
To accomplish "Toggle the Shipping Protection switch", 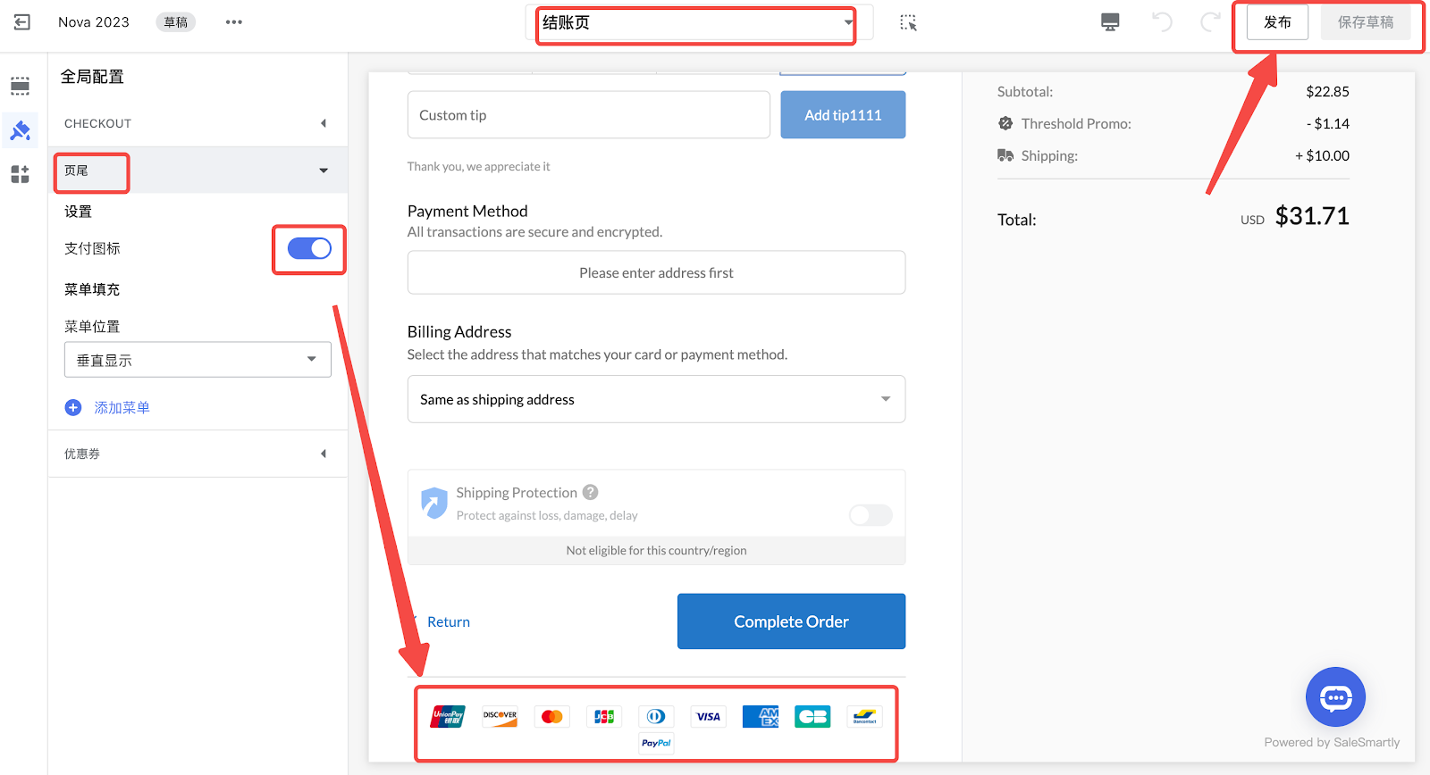I will [871, 515].
